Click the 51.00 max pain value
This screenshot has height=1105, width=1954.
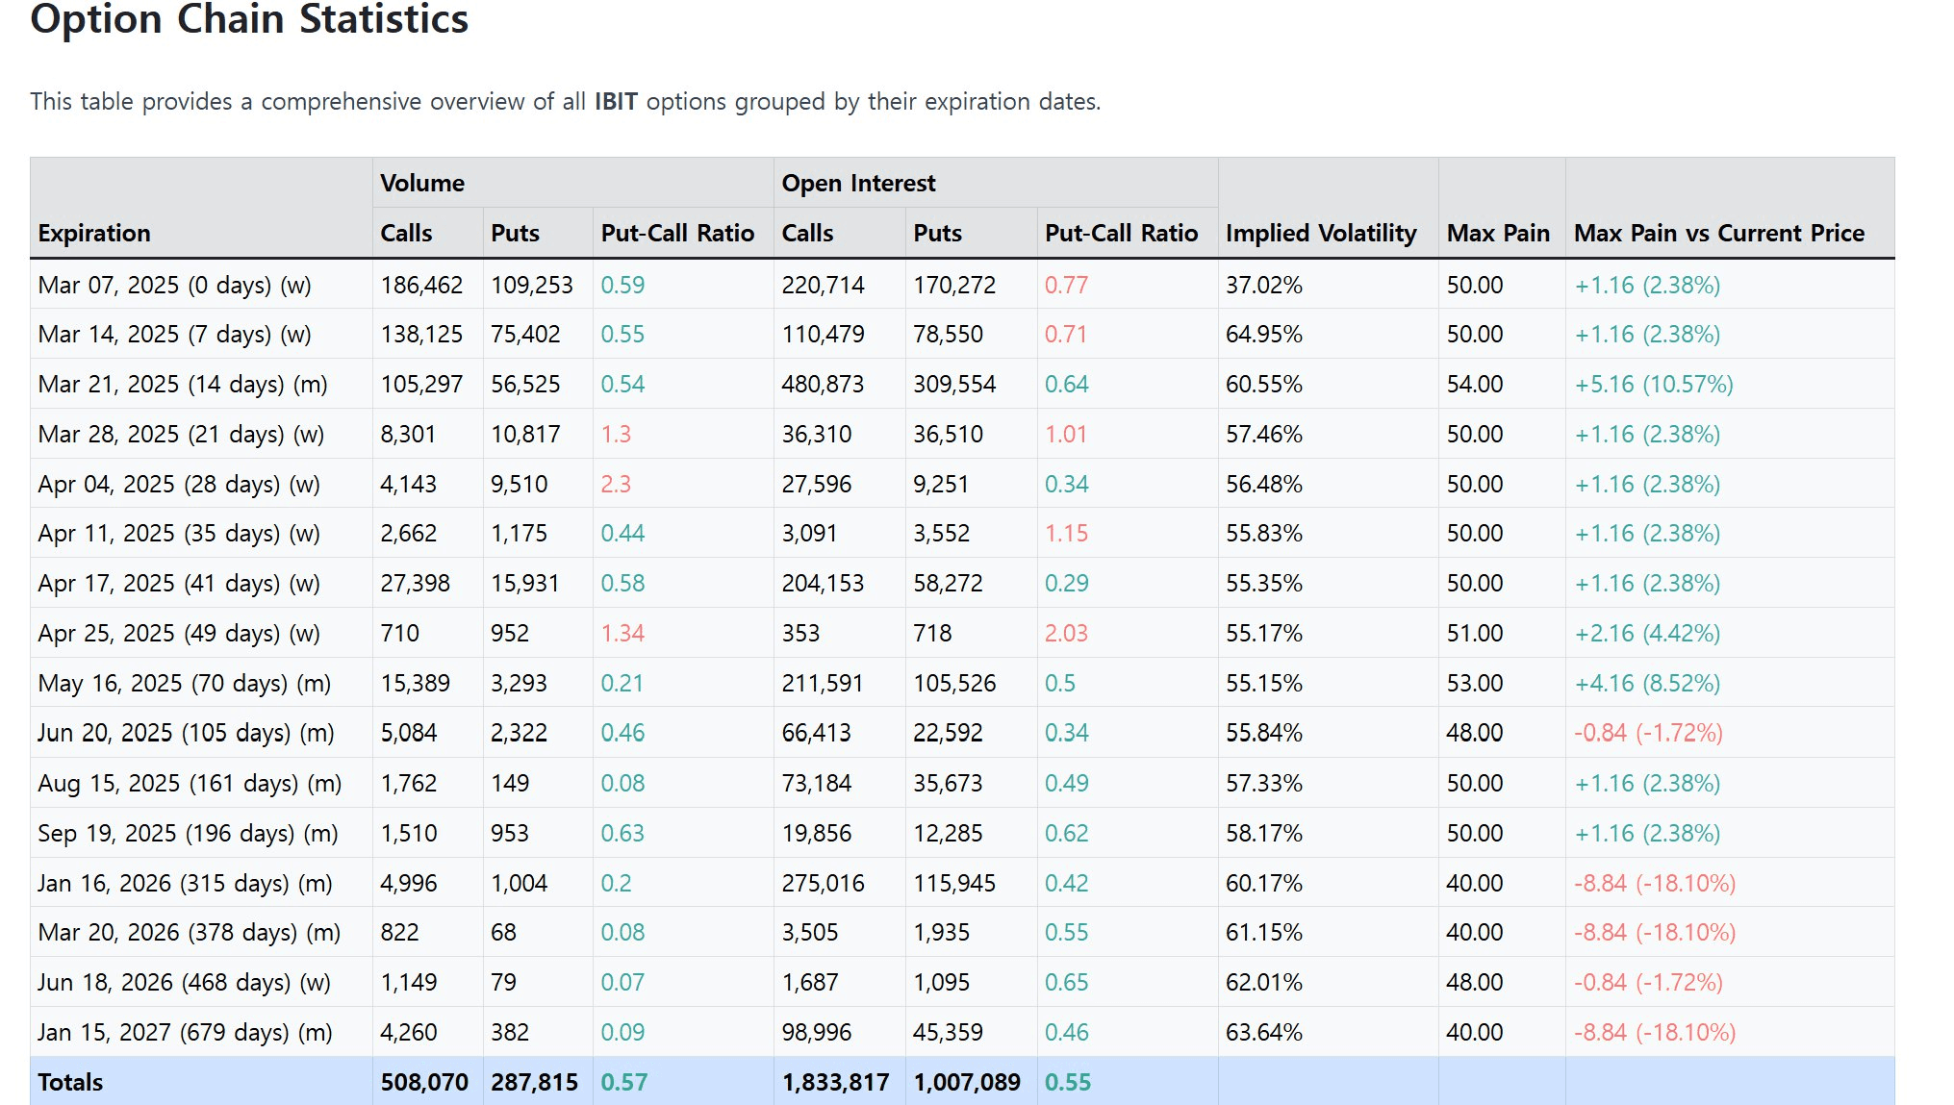tap(1475, 633)
